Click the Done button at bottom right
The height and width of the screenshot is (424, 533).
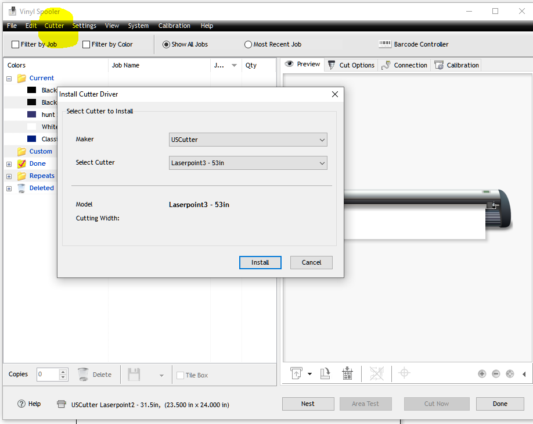click(x=500, y=404)
